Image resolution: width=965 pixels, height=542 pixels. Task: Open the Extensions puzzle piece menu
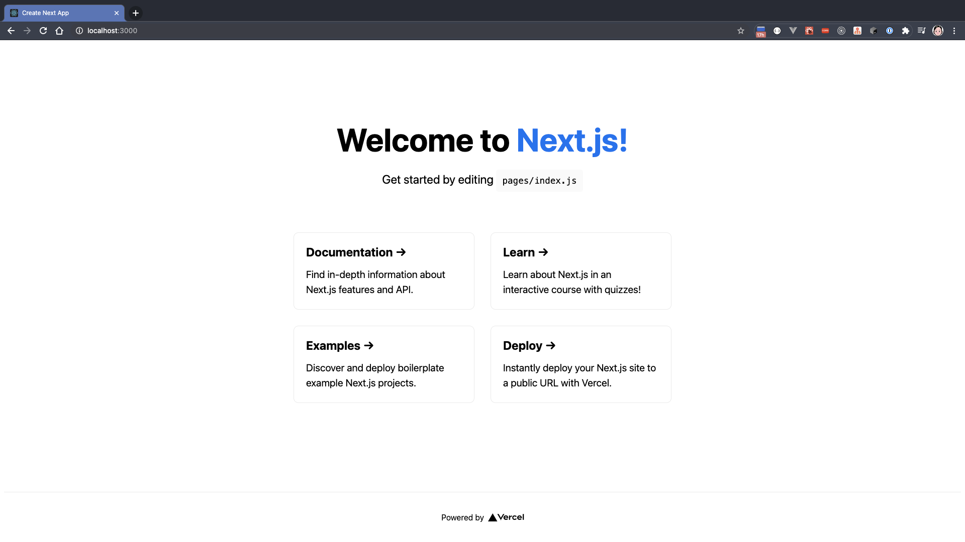[x=906, y=31]
